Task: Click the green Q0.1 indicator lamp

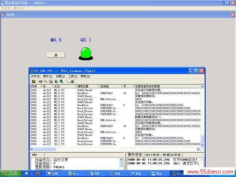Action: (86, 54)
